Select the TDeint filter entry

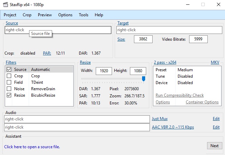(x=37, y=82)
